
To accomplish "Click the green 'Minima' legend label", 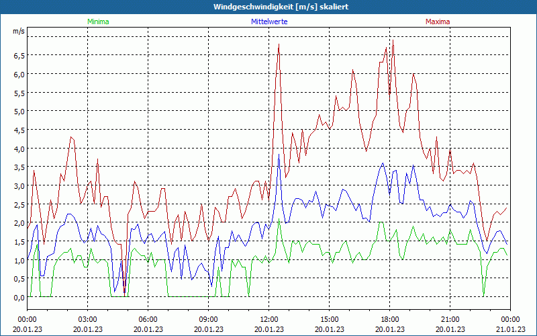I will click(x=98, y=22).
